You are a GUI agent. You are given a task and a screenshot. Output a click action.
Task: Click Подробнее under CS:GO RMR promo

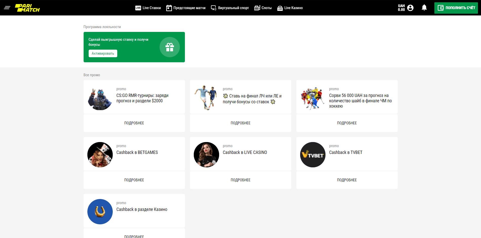134,123
